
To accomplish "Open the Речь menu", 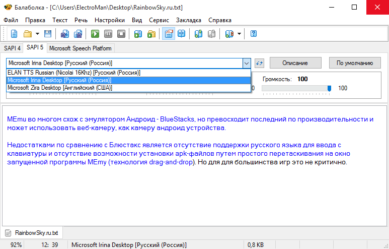I will 81,20.
